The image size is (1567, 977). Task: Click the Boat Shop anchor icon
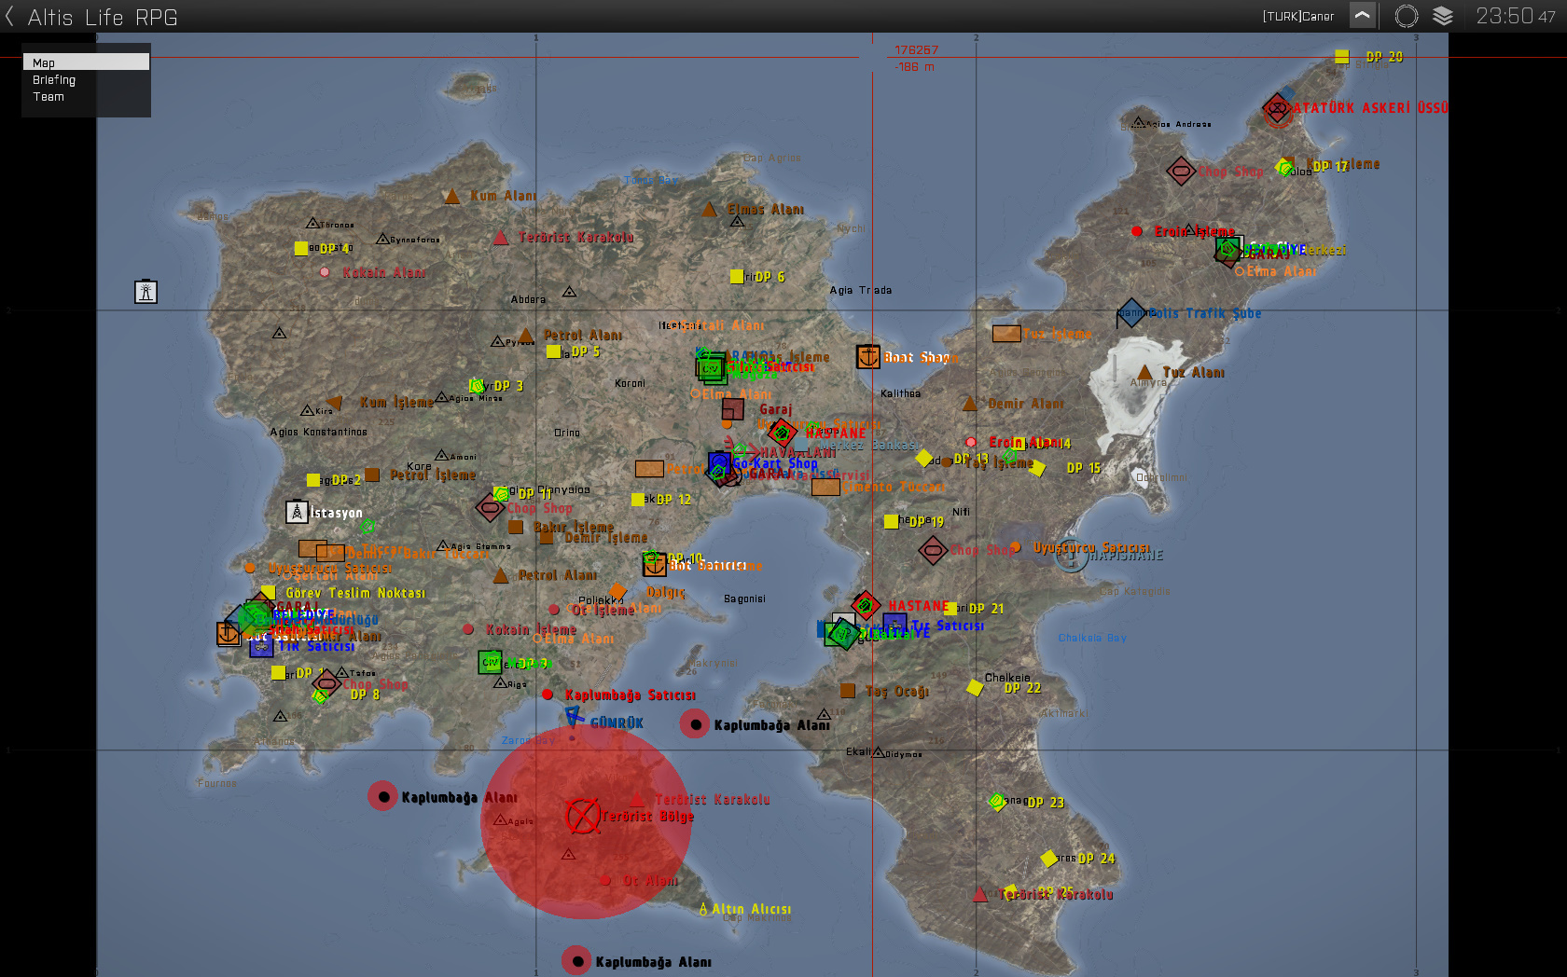coord(868,356)
